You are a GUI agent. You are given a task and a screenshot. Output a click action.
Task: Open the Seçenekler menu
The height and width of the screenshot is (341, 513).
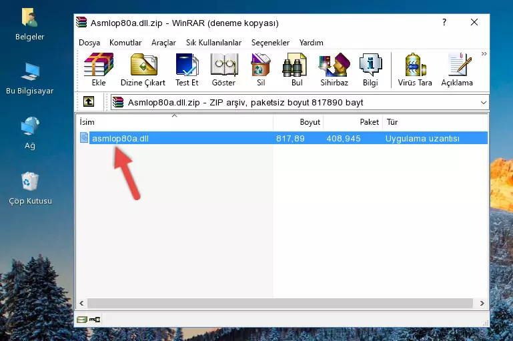tap(270, 43)
